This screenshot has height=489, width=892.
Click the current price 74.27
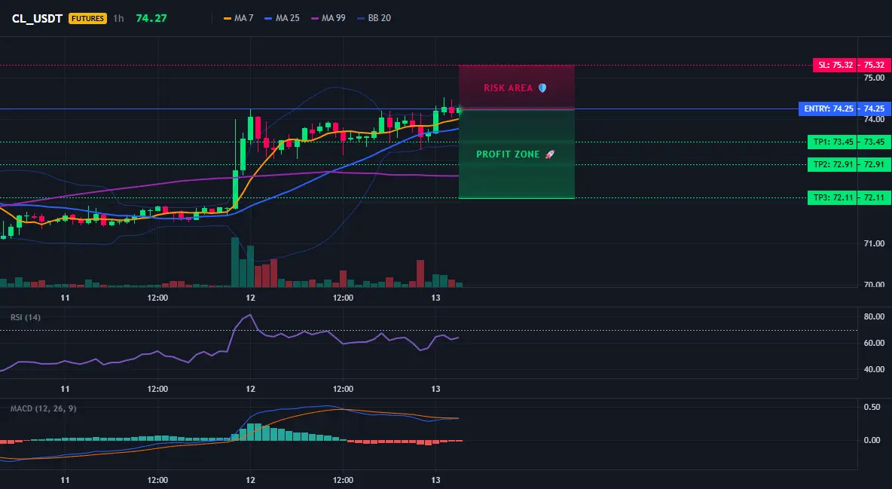pyautogui.click(x=151, y=18)
